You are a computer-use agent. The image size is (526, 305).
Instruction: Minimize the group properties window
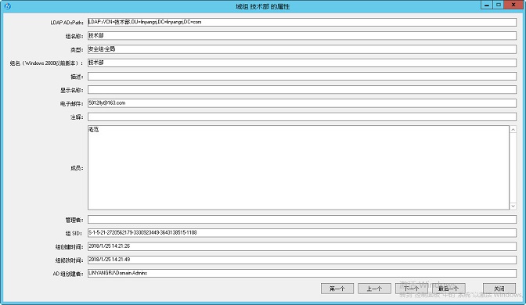point(486,5)
